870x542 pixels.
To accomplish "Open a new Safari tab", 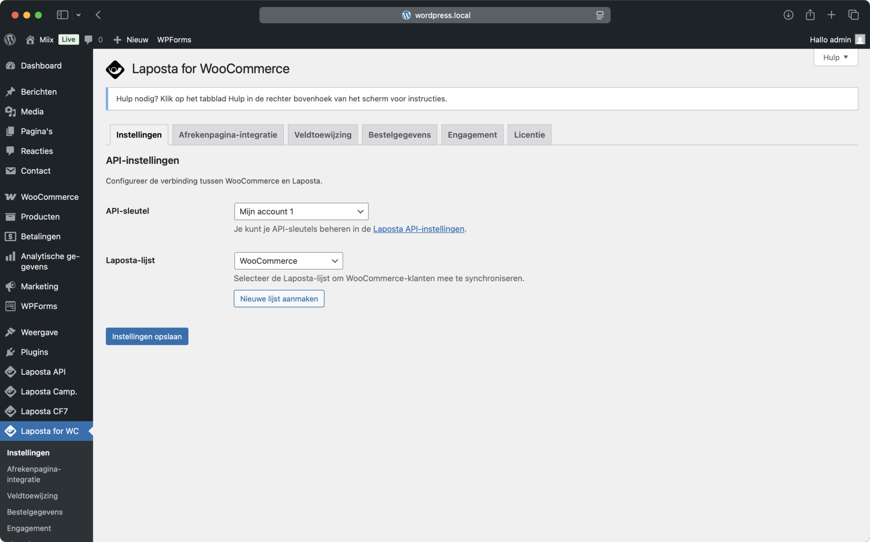I will 831,15.
